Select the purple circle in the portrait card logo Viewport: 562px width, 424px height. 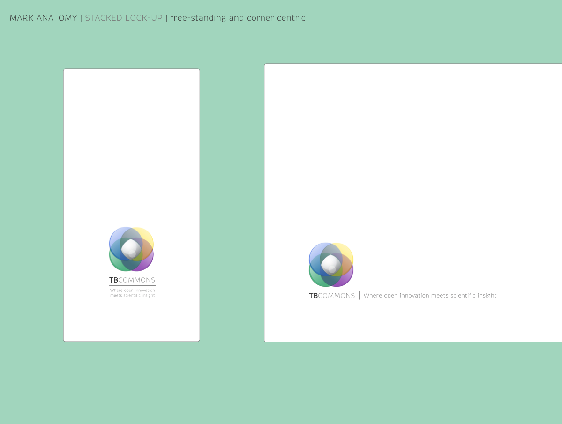click(147, 263)
